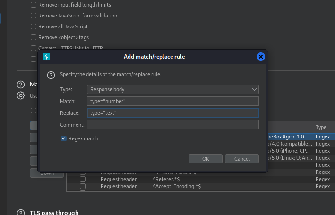Enable Remove JavaScript form validation
Image resolution: width=335 pixels, height=215 pixels.
pos(34,16)
